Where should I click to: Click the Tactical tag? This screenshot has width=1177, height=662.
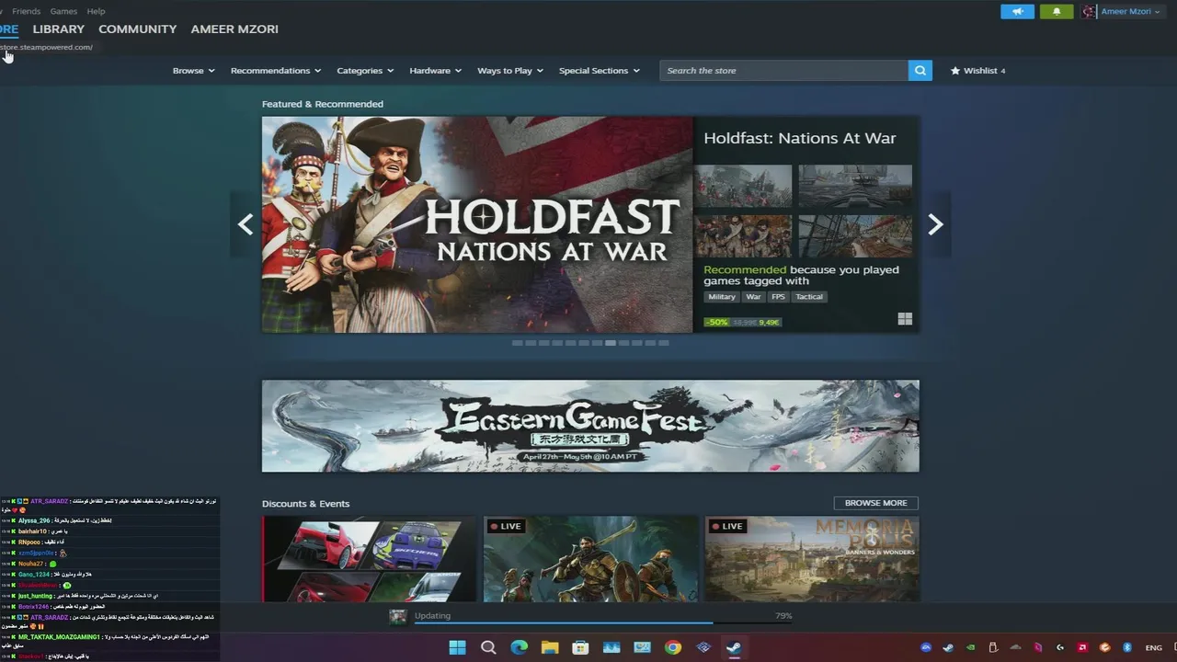tap(809, 297)
